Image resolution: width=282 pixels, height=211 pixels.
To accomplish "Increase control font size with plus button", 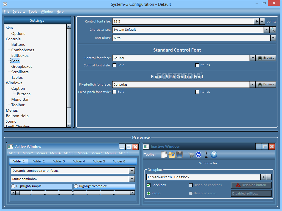I will pos(257,21).
